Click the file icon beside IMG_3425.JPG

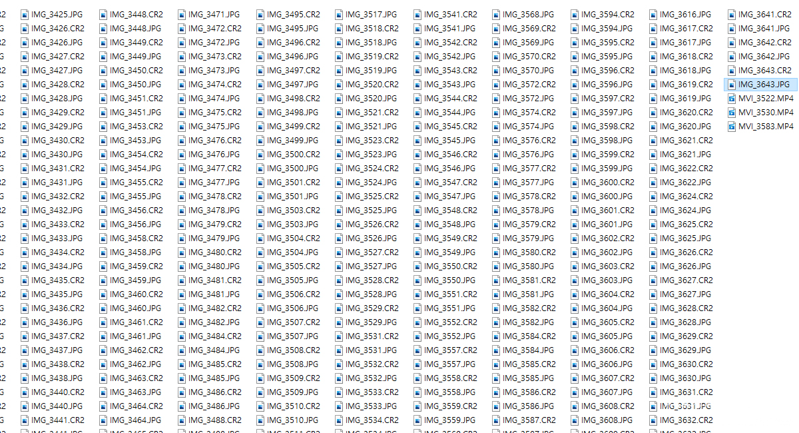point(25,14)
